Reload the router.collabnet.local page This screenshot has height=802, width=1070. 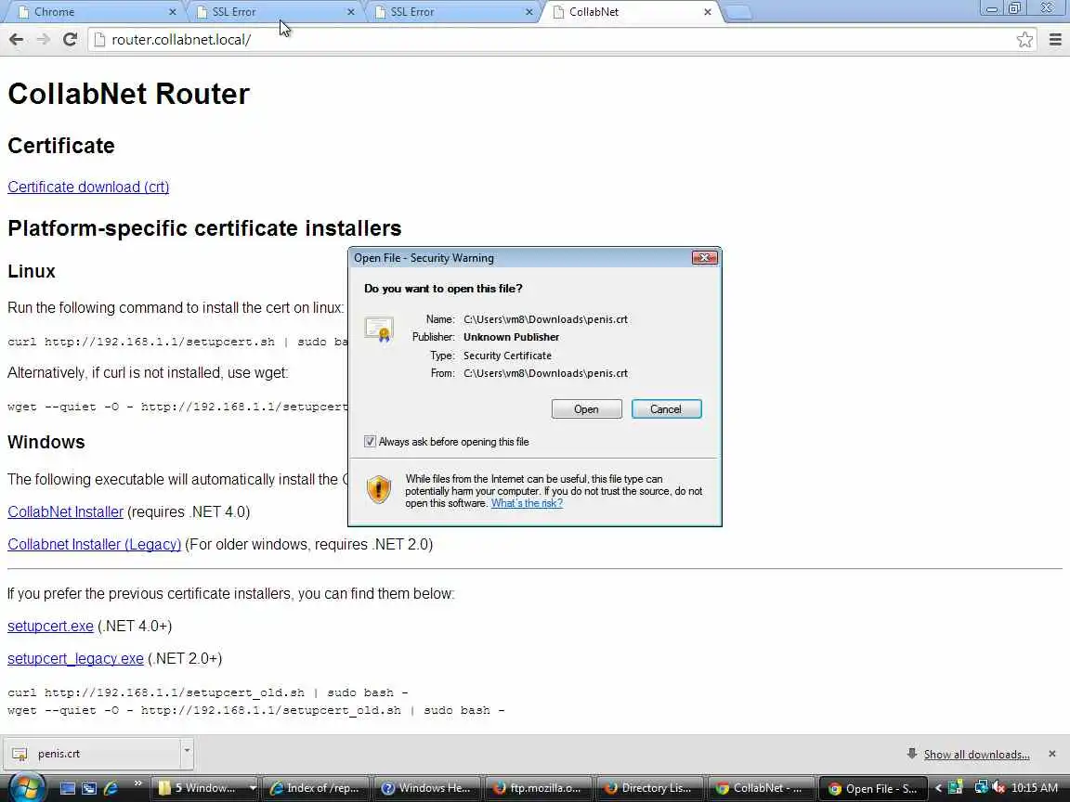pyautogui.click(x=70, y=40)
